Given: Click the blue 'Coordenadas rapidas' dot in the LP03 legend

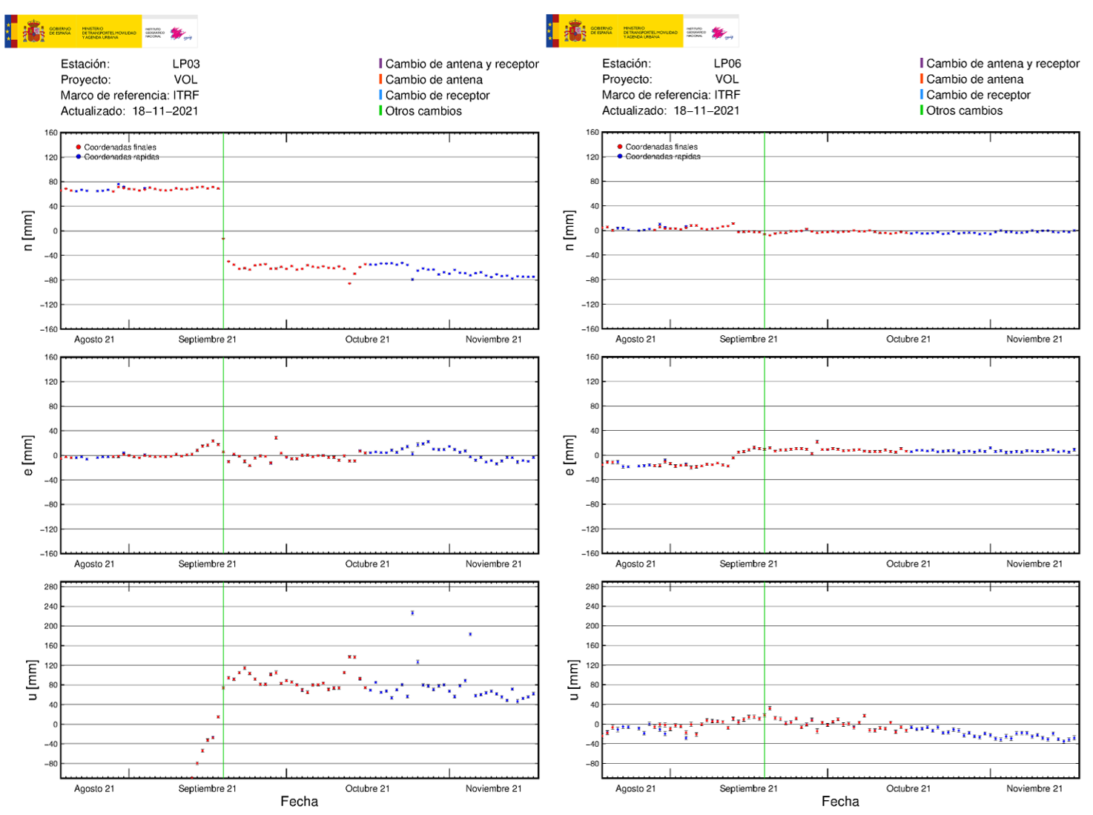Looking at the screenshot, I should point(79,157).
